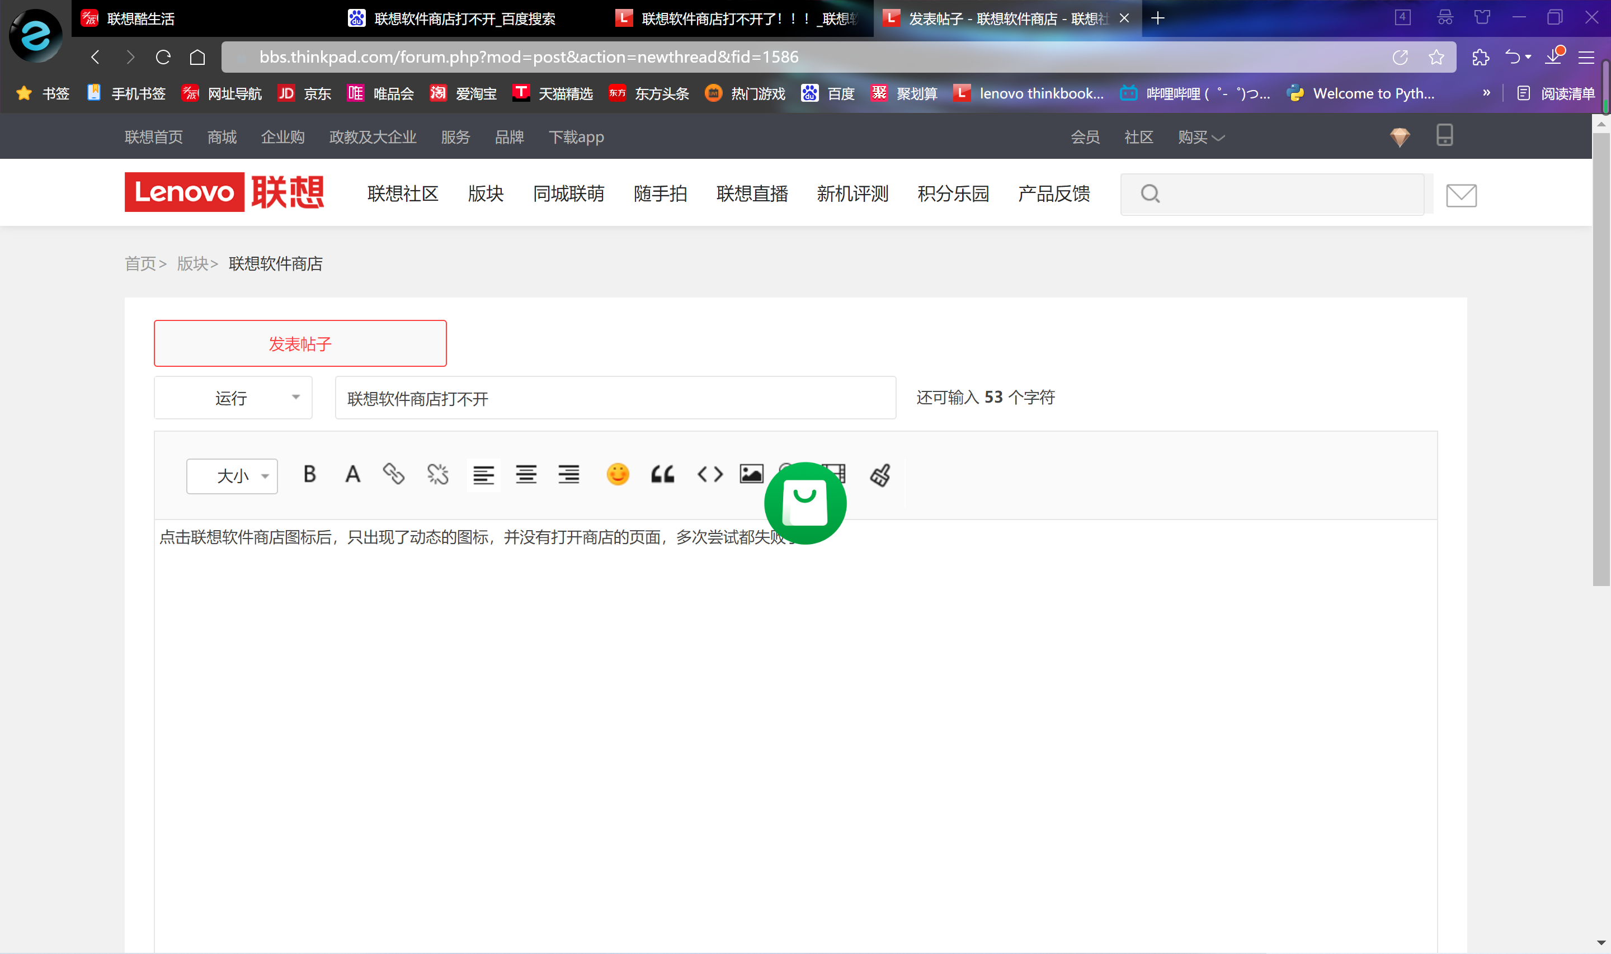Open the mobile phone icon in top bar
This screenshot has height=954, width=1611.
pos(1444,135)
